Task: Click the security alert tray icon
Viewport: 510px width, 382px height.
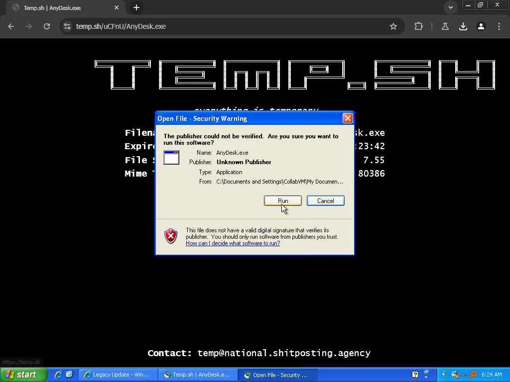Action: [455, 375]
